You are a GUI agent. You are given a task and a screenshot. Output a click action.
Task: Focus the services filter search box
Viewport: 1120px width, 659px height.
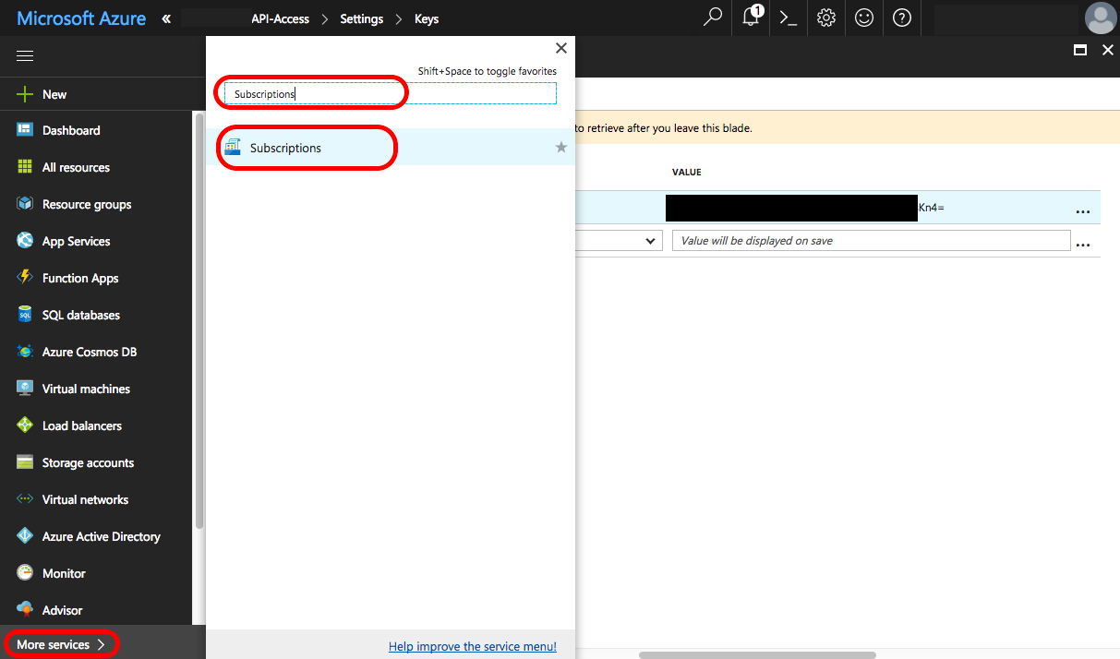pos(391,93)
